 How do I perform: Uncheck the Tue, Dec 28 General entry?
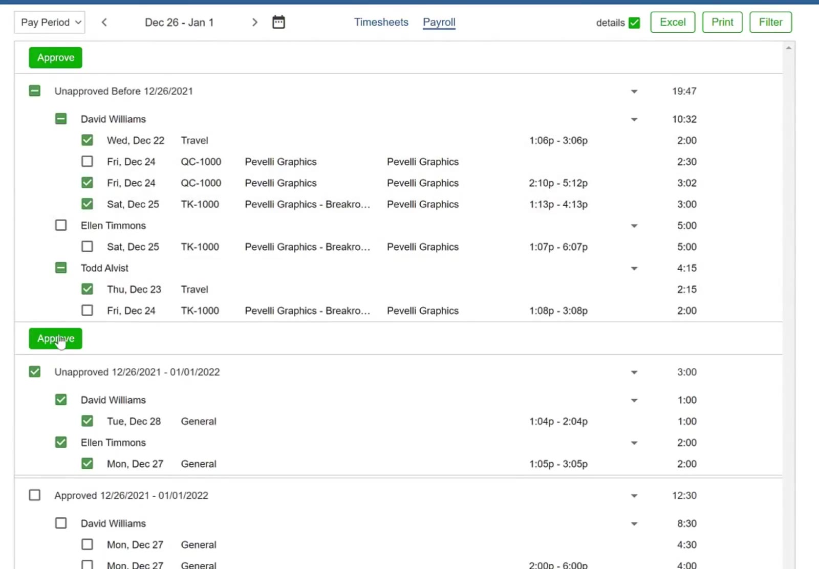(87, 421)
